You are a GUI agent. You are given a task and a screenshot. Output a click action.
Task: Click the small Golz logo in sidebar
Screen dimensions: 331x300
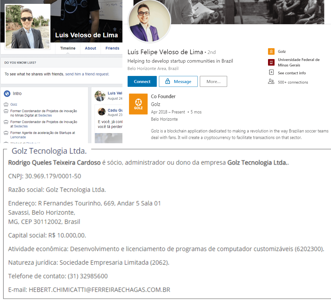tap(271, 51)
